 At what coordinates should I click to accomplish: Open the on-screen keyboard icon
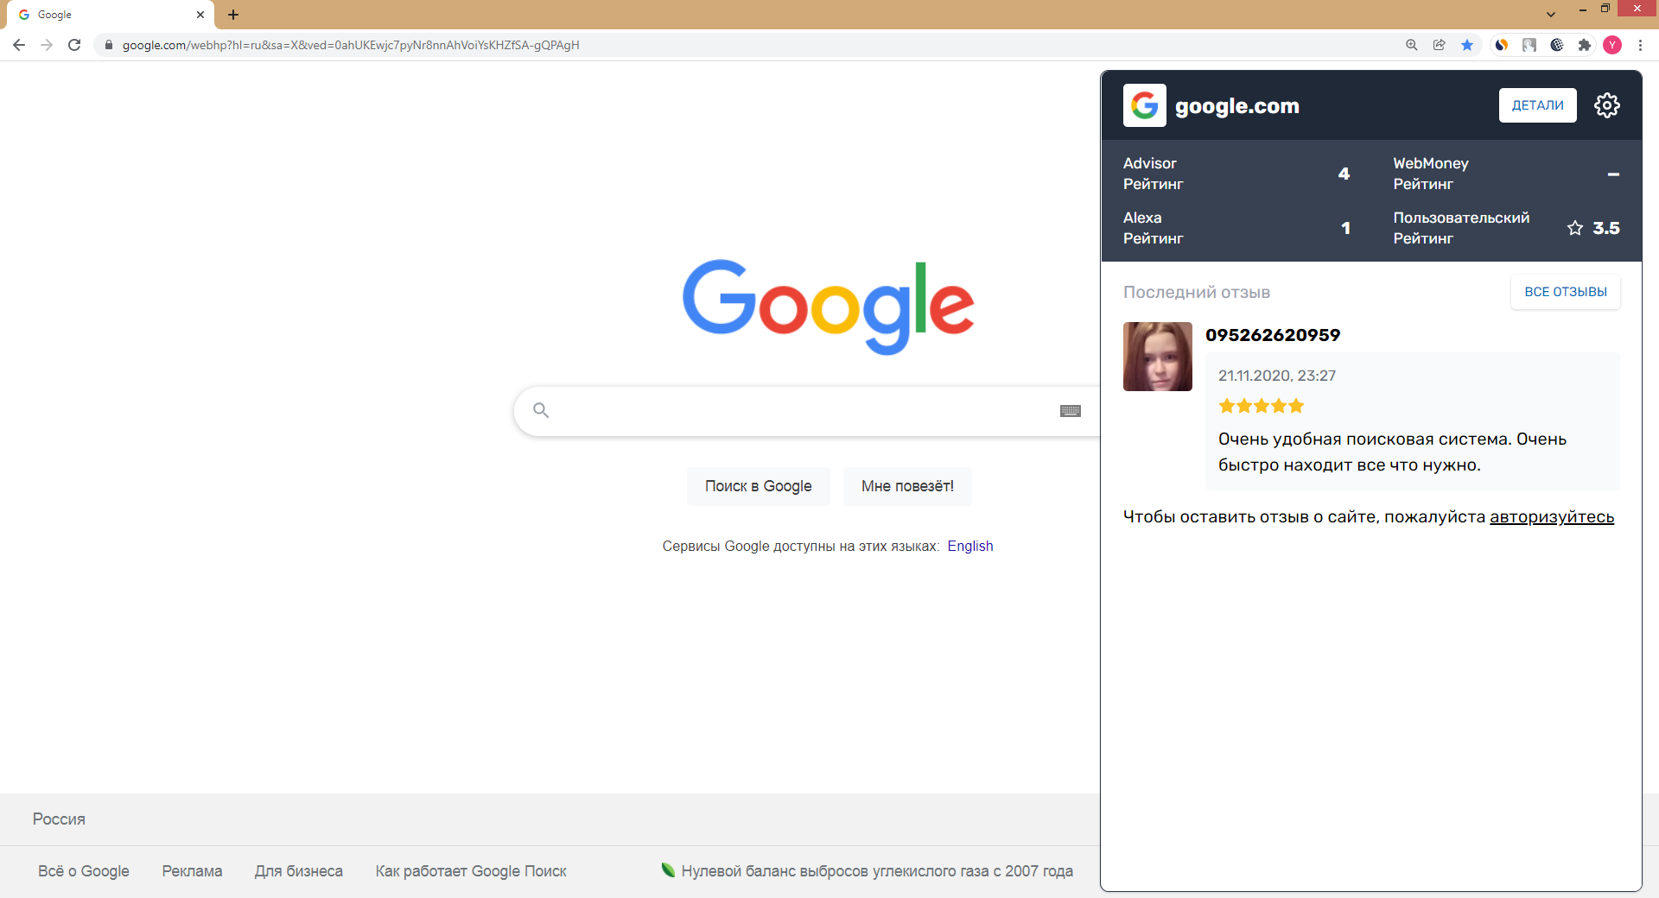click(x=1071, y=411)
